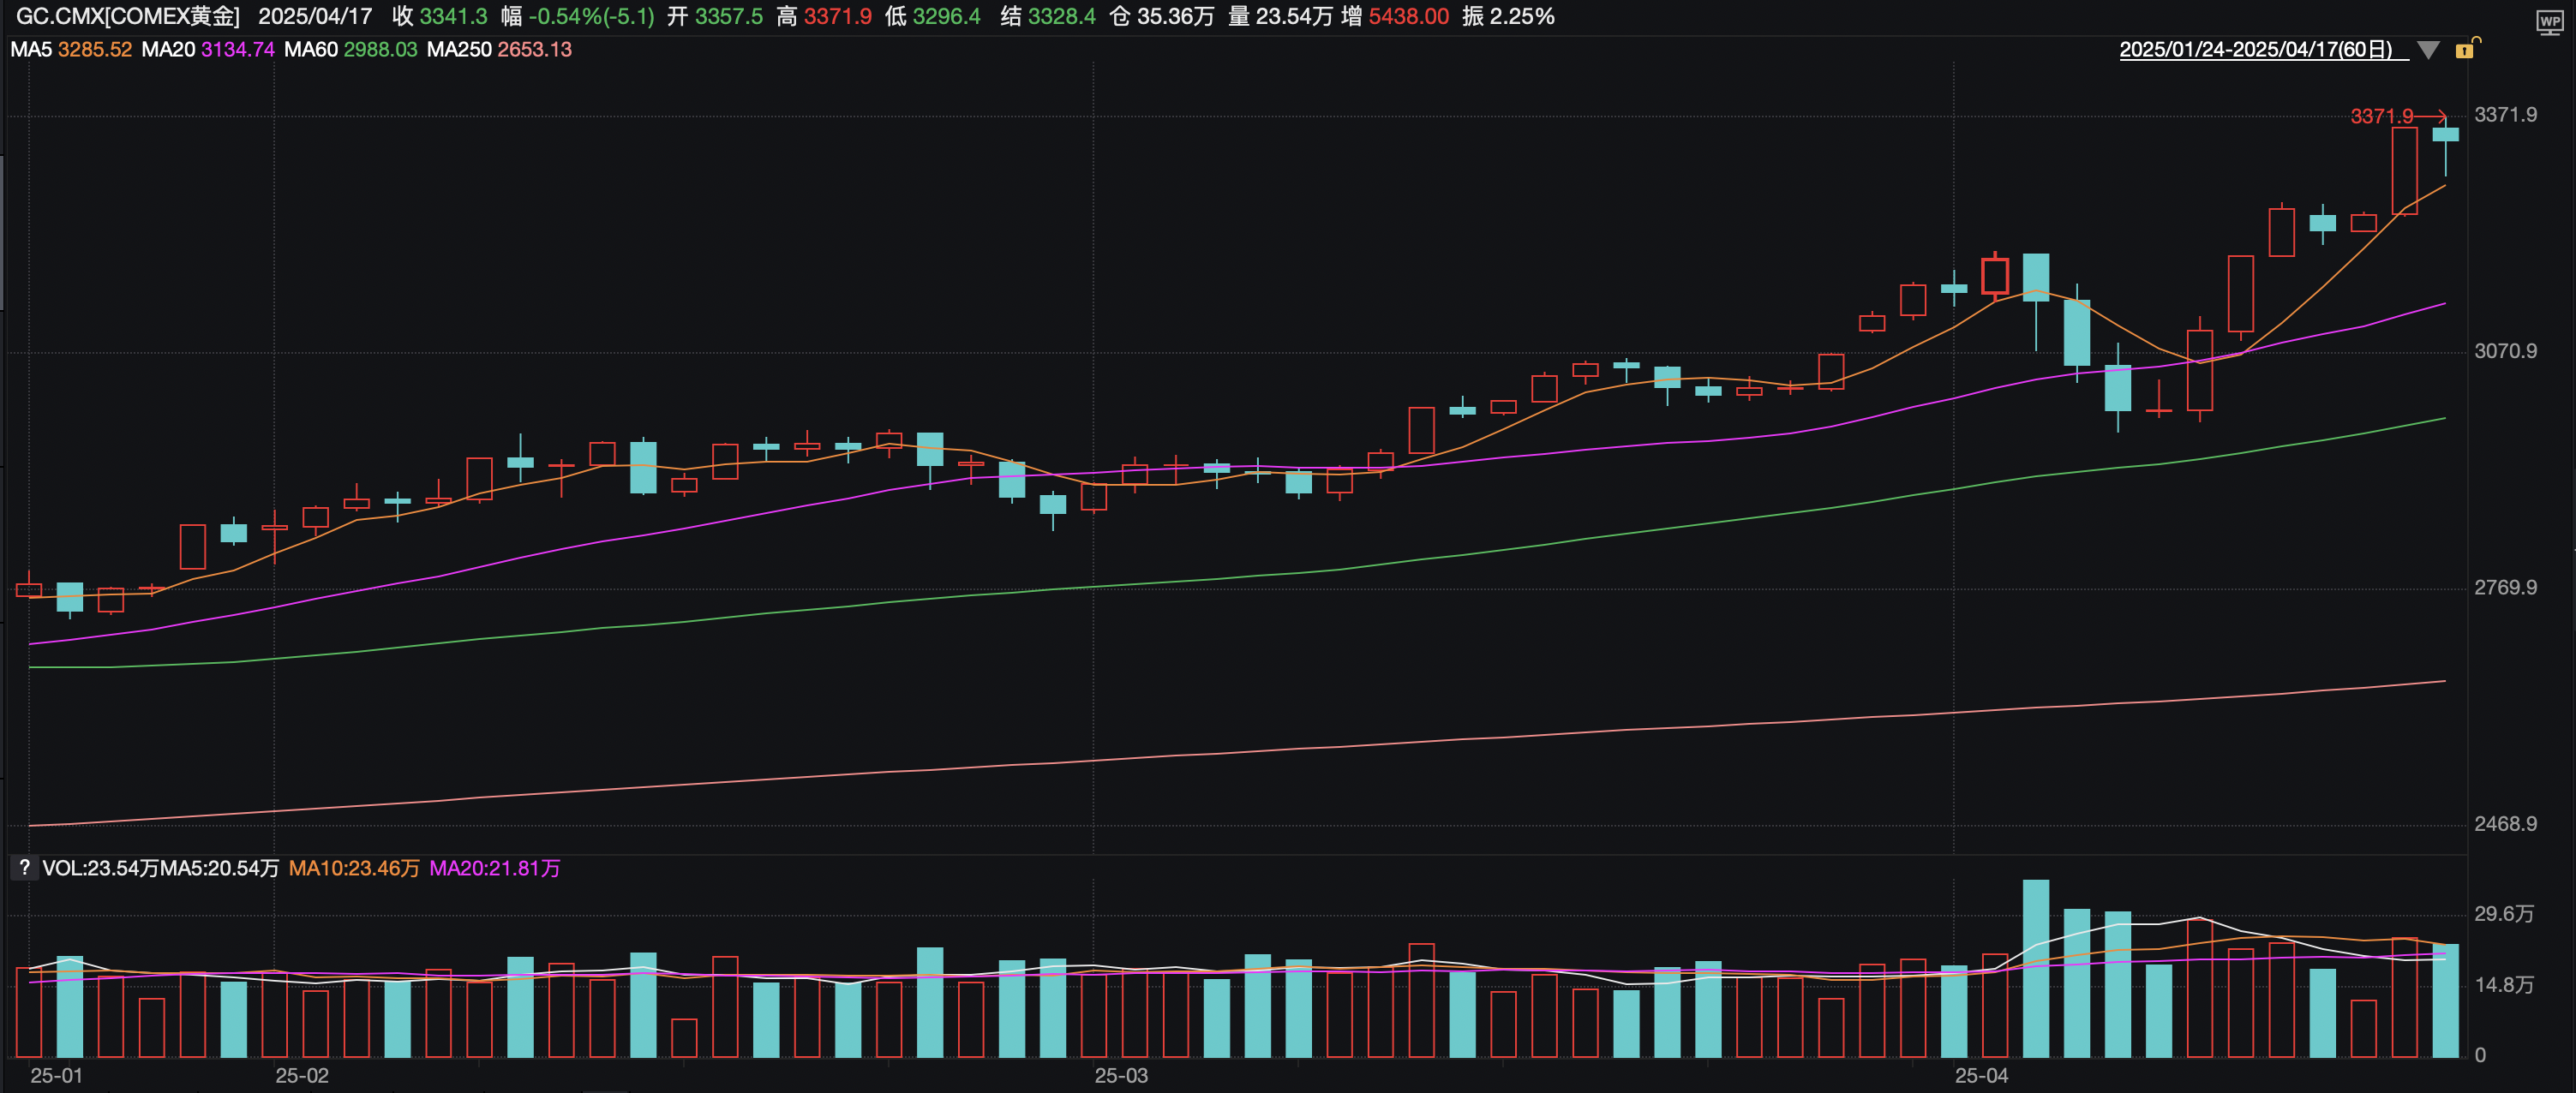
Task: Click the 3070.9 price axis label
Action: pyautogui.click(x=2504, y=351)
